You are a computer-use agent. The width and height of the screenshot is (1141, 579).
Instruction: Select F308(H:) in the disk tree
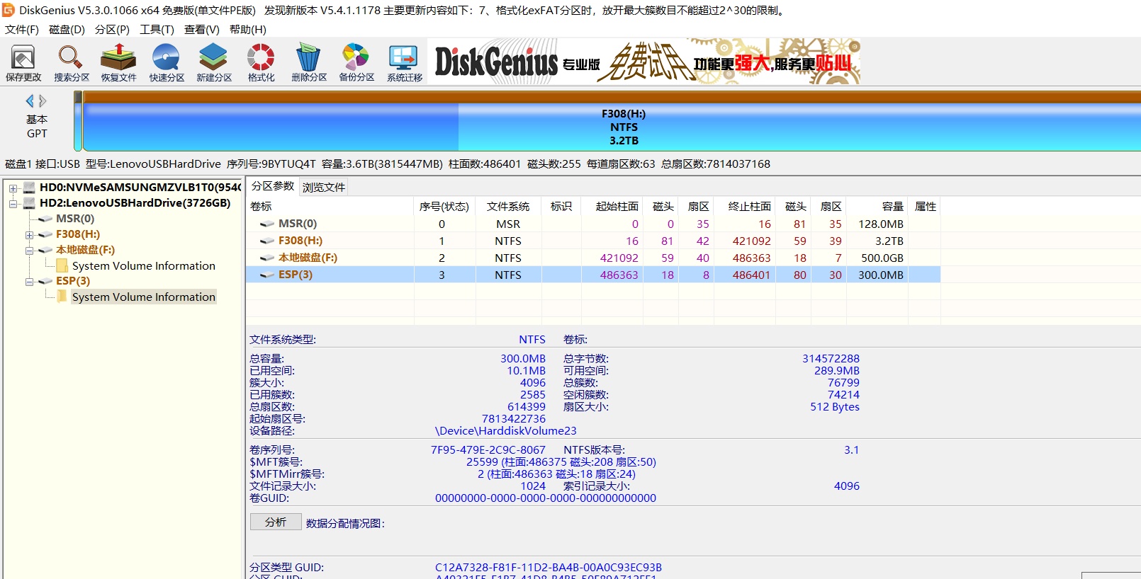[78, 234]
